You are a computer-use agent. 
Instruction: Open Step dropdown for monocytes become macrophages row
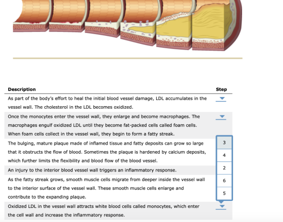tap(221, 117)
